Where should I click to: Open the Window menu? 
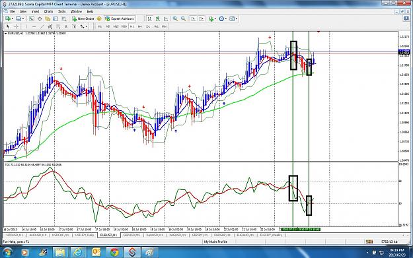pos(76,12)
